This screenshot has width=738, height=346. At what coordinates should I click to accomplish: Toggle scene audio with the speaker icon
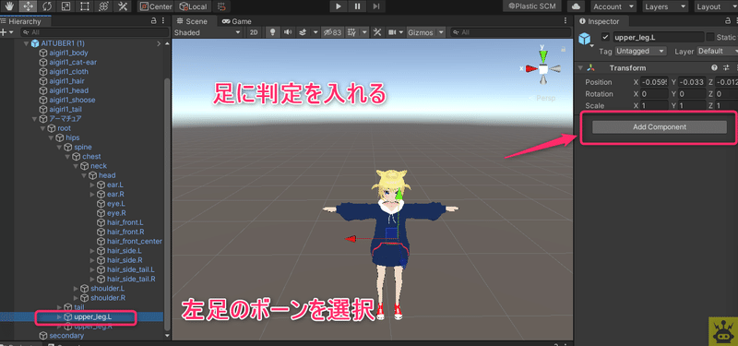pos(287,32)
